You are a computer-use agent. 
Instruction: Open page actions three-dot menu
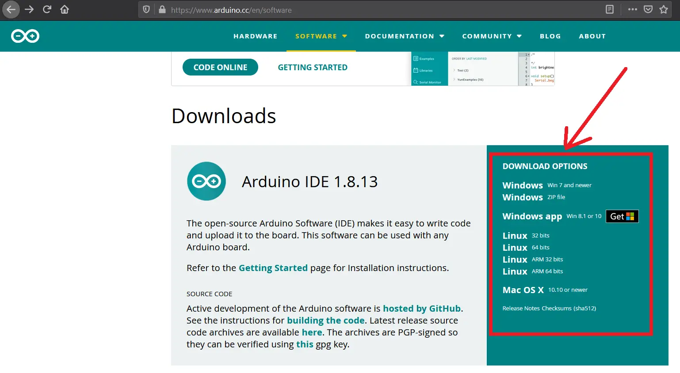[x=632, y=9]
